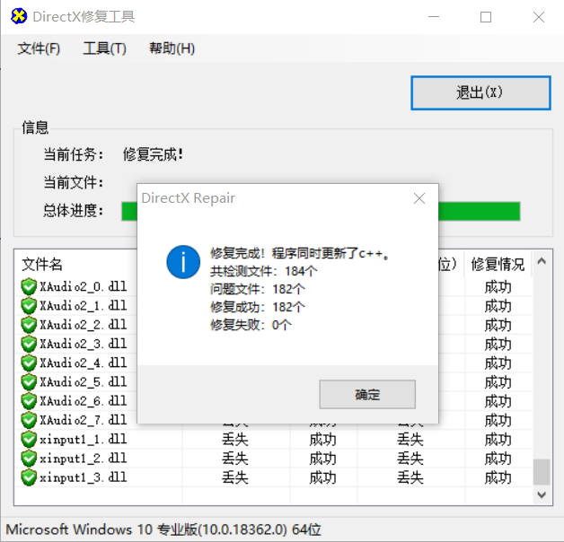Select the XAudio2_1.dll file name

tap(84, 306)
